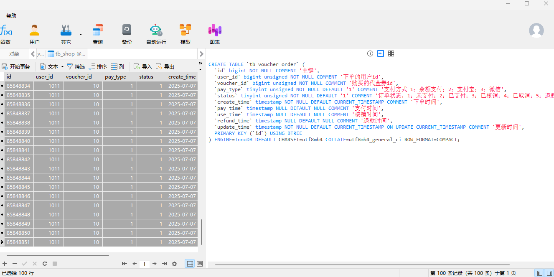Click the DDL pane horizontal scrollbar

pyautogui.click(x=362, y=265)
